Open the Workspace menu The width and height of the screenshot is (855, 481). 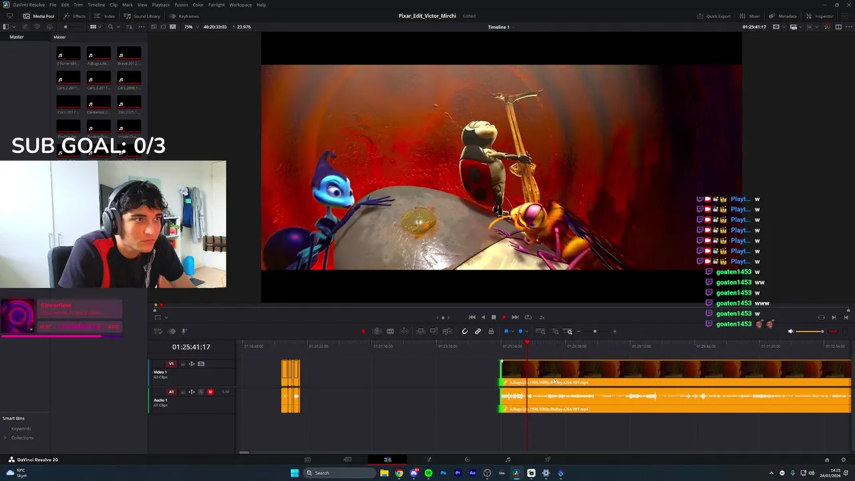pyautogui.click(x=240, y=5)
